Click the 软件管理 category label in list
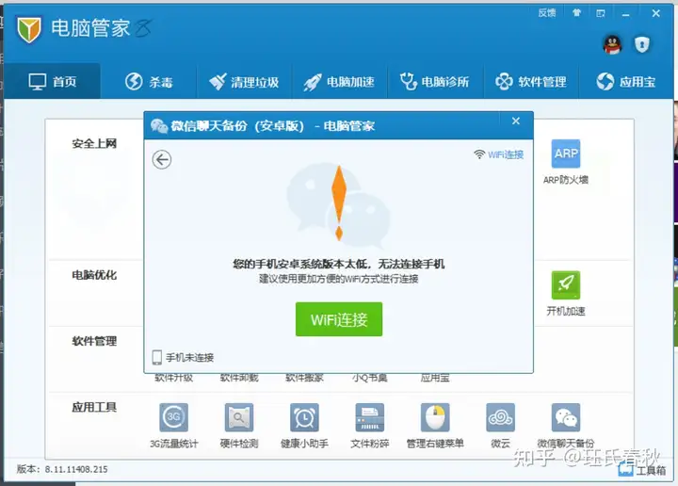Image resolution: width=678 pixels, height=486 pixels. pos(94,341)
